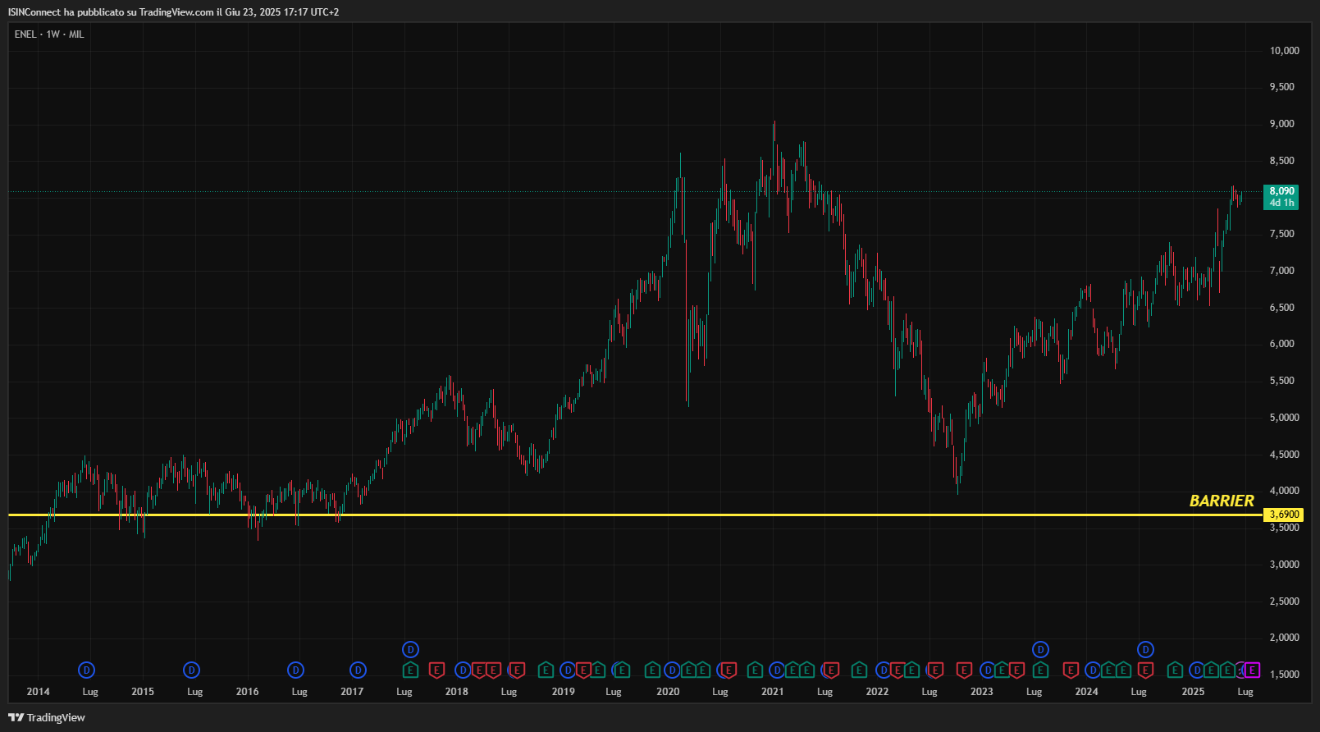Screen dimensions: 1320x732
Task: Open the dividend marker just after 2017
Action: tap(358, 670)
